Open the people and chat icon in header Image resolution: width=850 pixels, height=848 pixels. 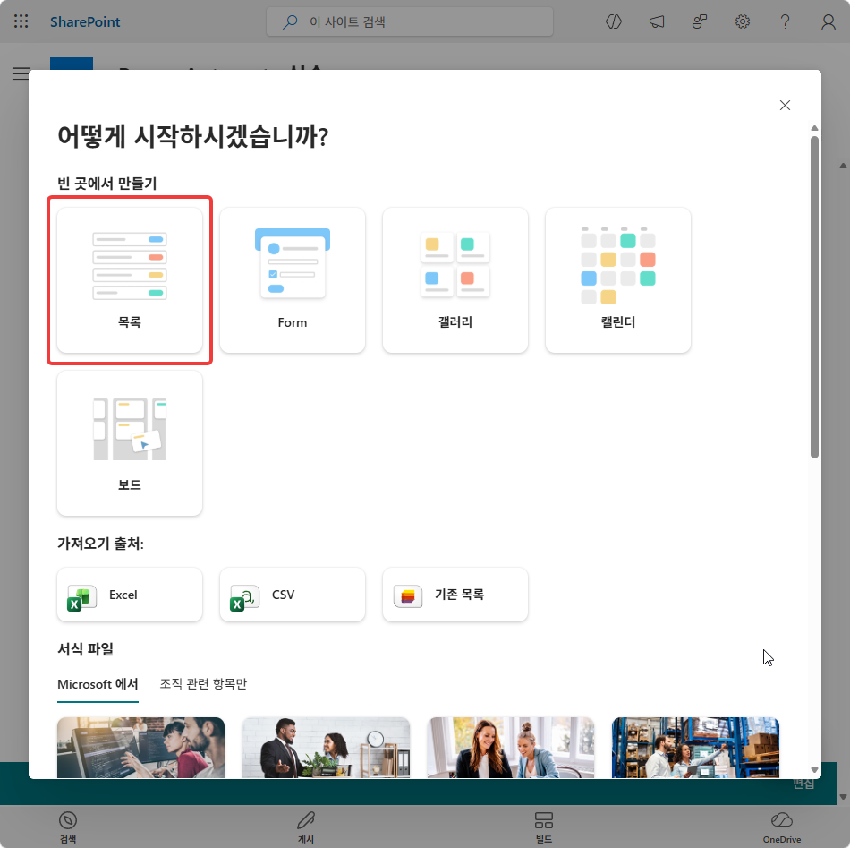click(700, 21)
